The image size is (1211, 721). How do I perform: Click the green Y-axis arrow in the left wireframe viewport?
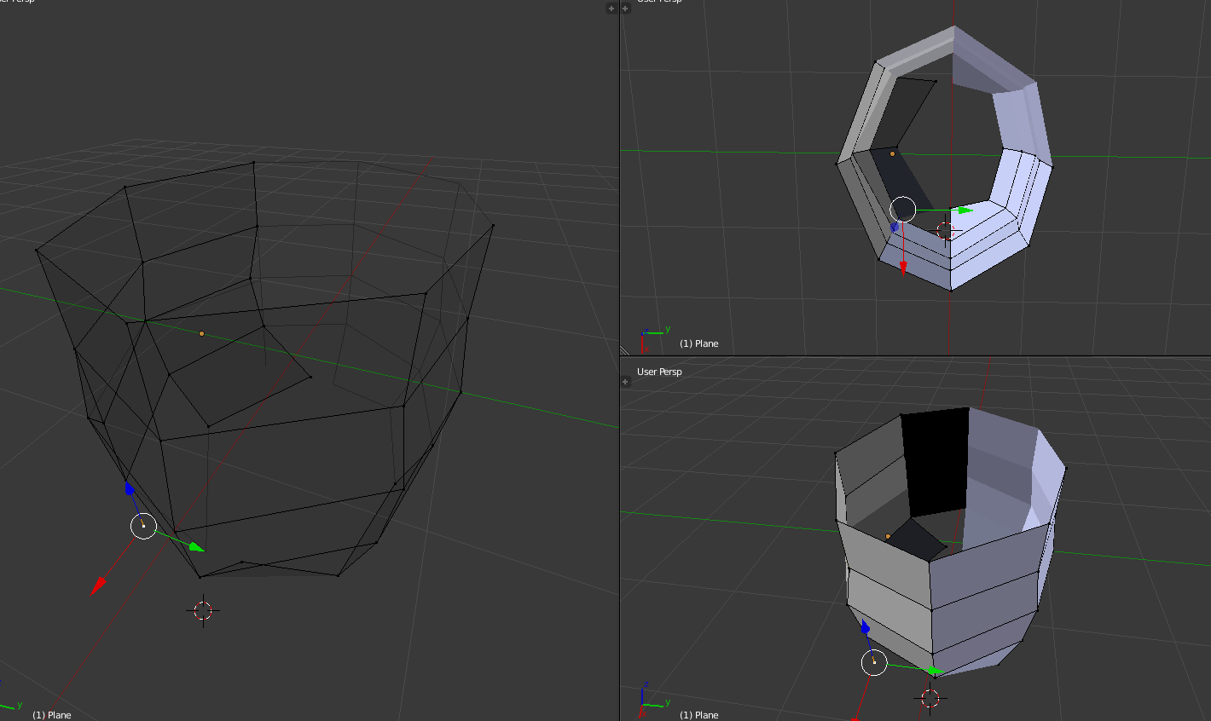coord(197,546)
